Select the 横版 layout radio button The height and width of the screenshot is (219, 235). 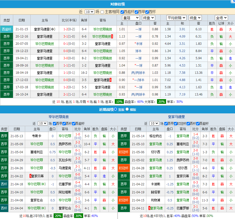click(x=127, y=109)
